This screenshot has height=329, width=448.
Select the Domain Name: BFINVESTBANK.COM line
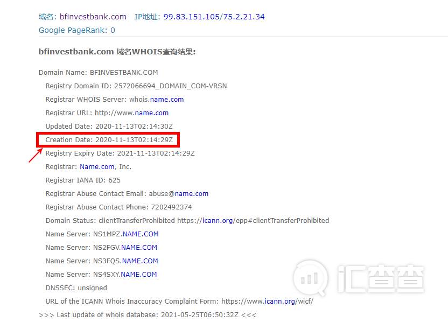[x=99, y=73]
